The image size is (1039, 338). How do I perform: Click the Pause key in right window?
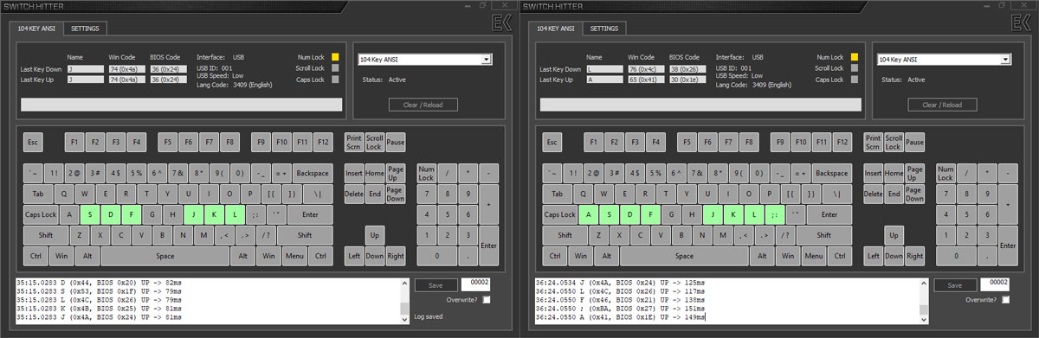point(914,141)
